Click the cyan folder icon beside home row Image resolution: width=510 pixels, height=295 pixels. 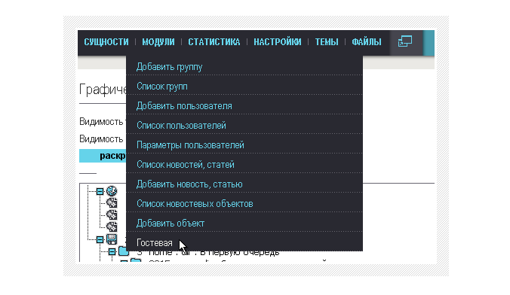click(123, 251)
